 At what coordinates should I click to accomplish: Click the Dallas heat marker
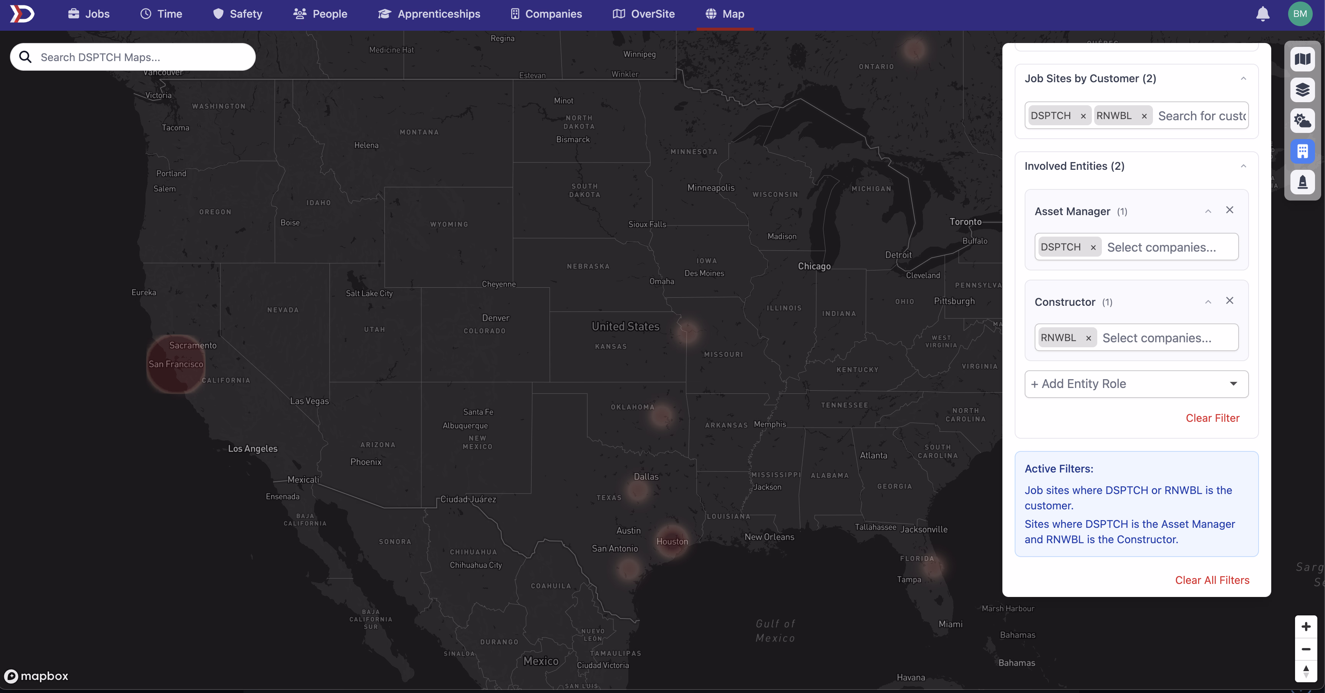point(638,490)
